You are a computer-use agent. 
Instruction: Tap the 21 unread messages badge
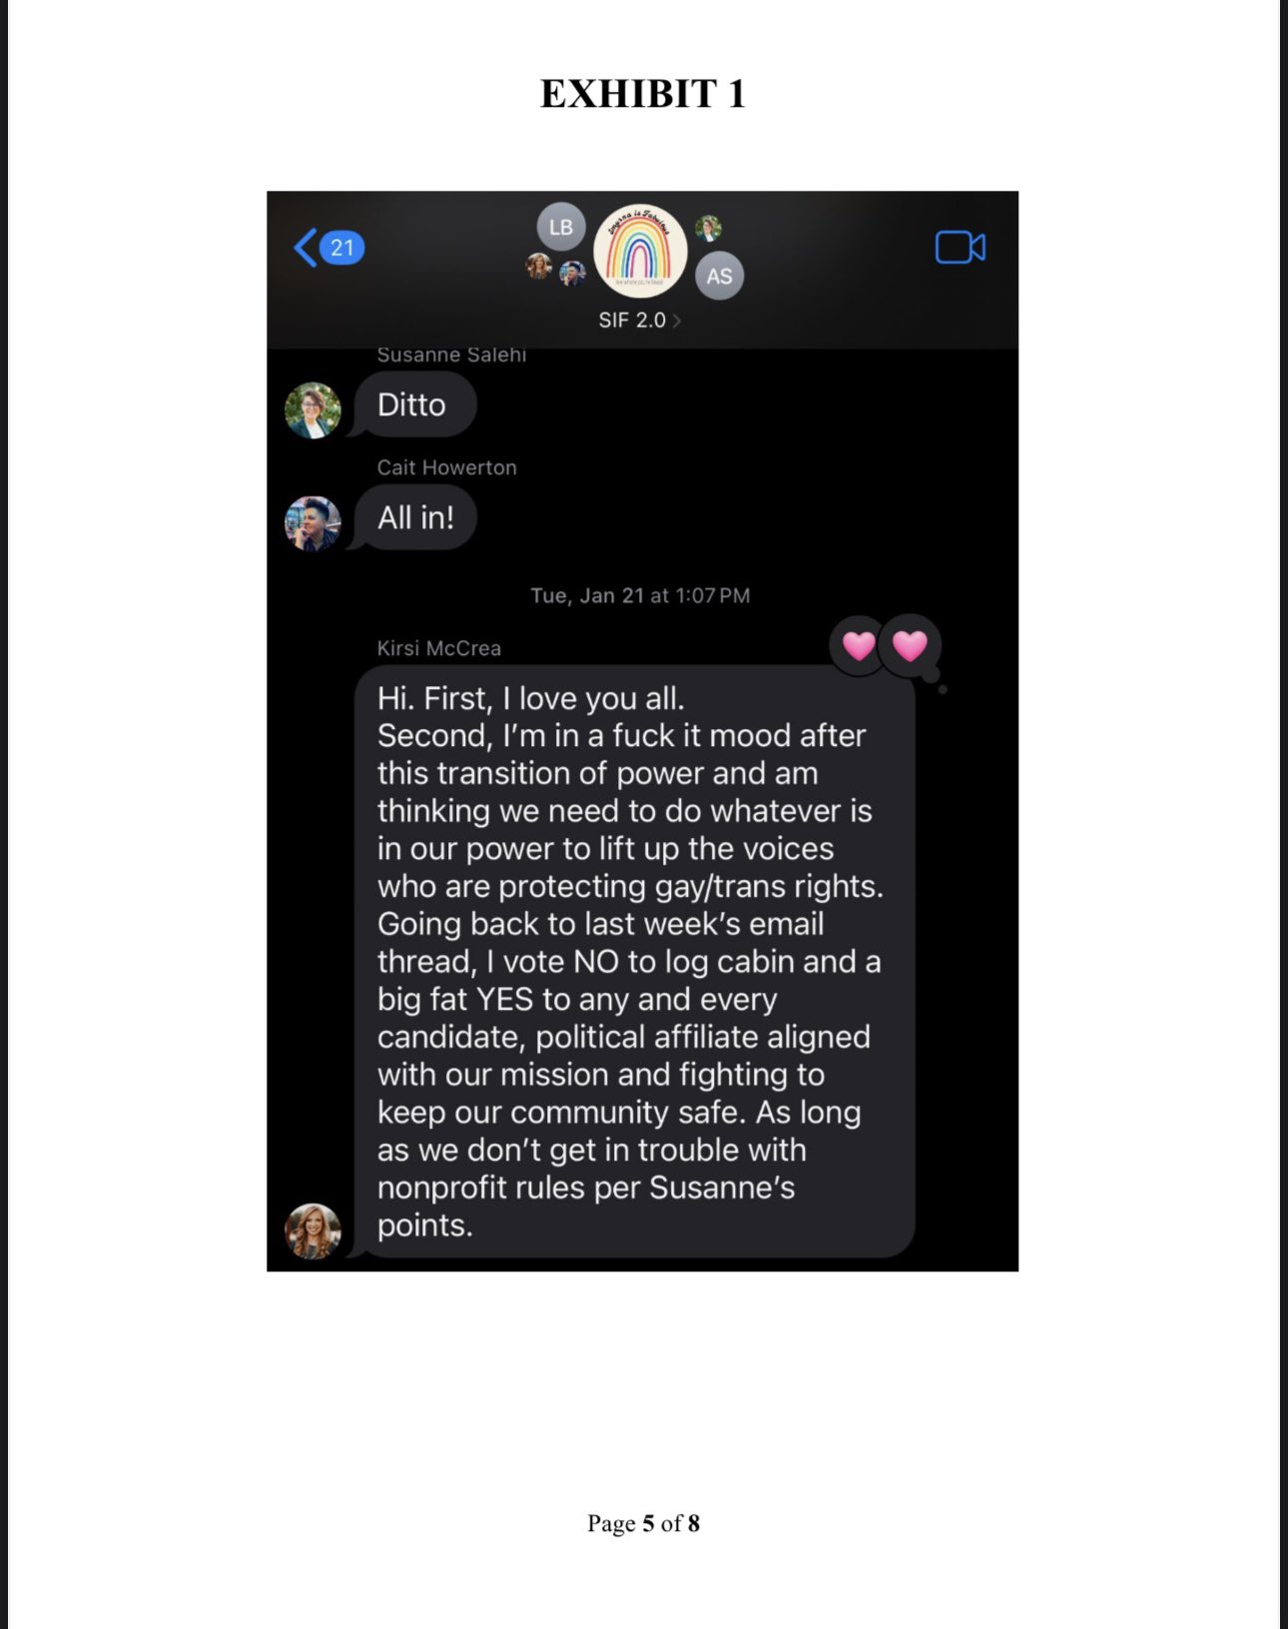(342, 248)
